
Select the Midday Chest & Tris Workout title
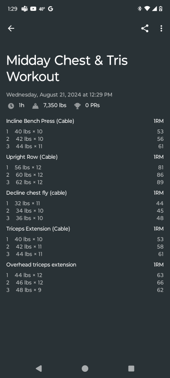tap(67, 68)
